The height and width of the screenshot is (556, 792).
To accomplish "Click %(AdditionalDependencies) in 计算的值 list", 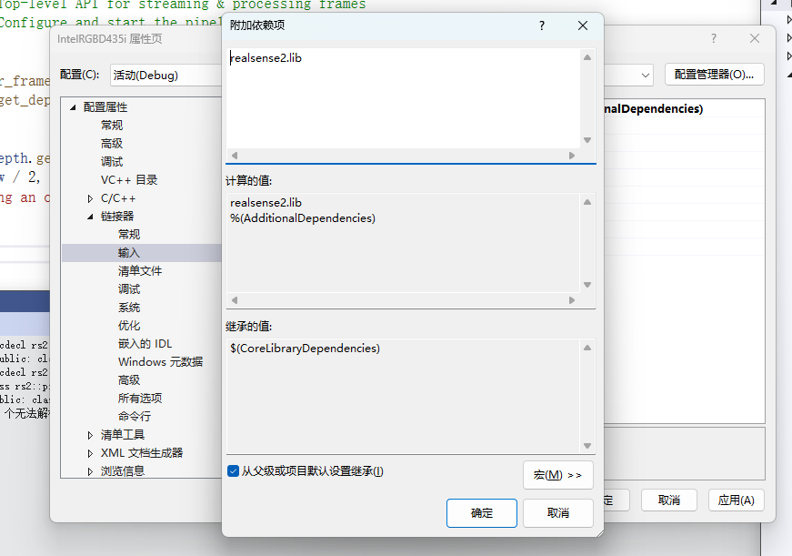I will point(303,218).
